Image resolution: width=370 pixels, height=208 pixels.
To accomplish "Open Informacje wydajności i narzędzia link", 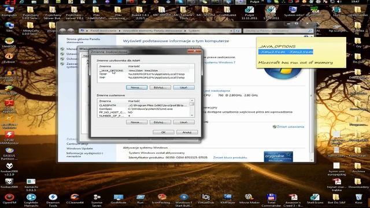I will point(84,155).
